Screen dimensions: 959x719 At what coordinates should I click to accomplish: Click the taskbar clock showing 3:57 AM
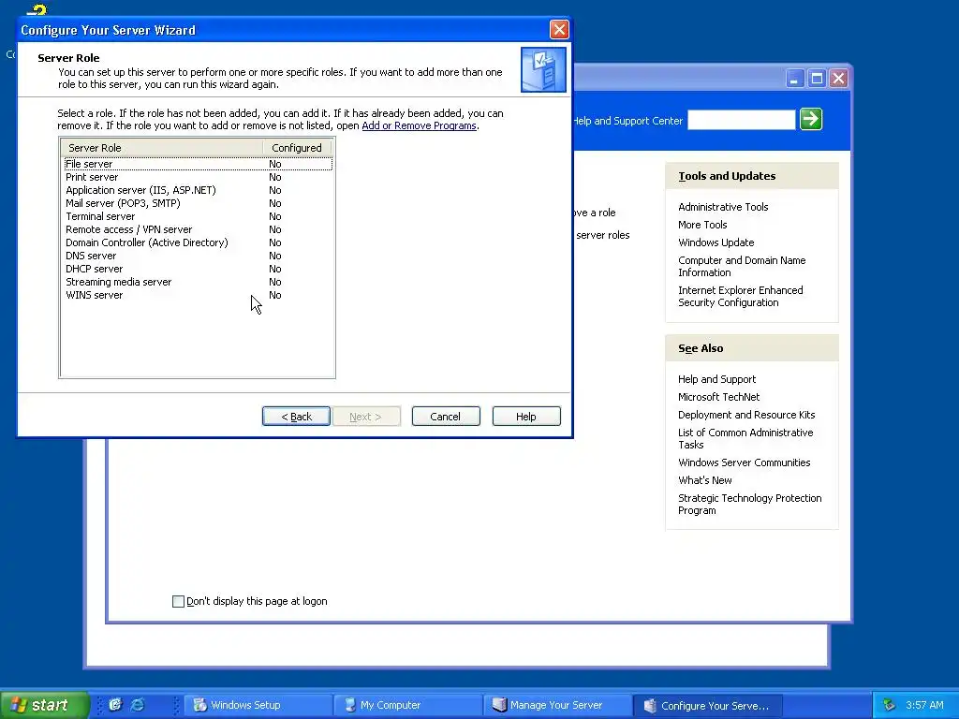[x=924, y=706]
